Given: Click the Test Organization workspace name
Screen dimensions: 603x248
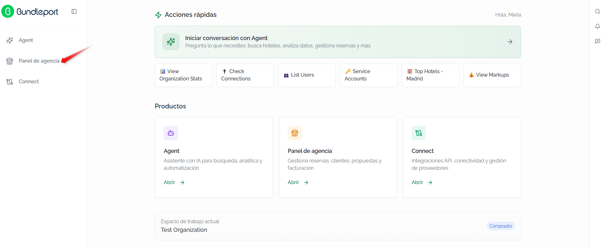Looking at the screenshot, I should click(x=184, y=230).
